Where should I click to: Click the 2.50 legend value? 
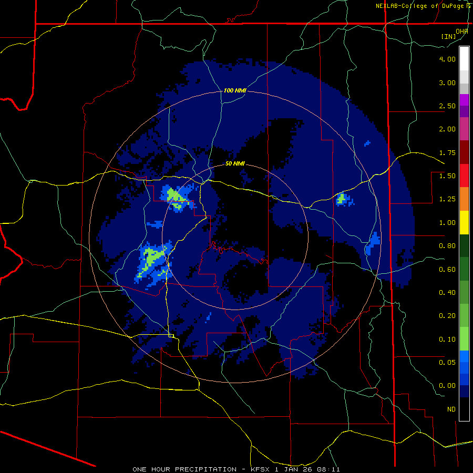point(447,106)
